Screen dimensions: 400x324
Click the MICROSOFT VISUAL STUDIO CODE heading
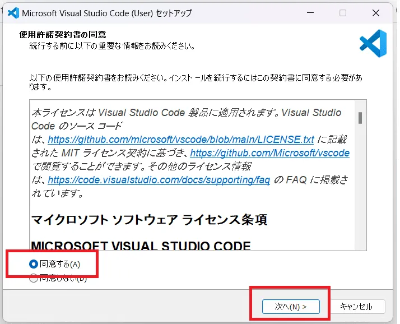[x=141, y=246]
